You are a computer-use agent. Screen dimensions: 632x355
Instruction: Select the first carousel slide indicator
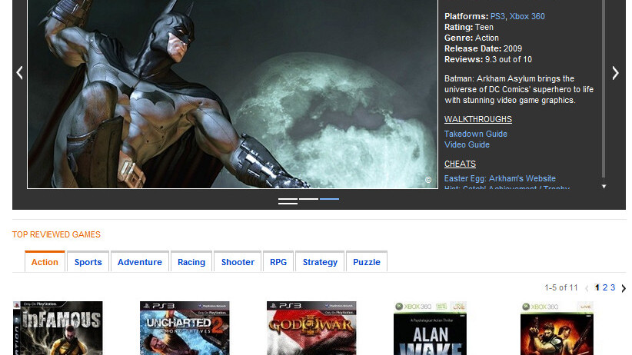tap(288, 201)
